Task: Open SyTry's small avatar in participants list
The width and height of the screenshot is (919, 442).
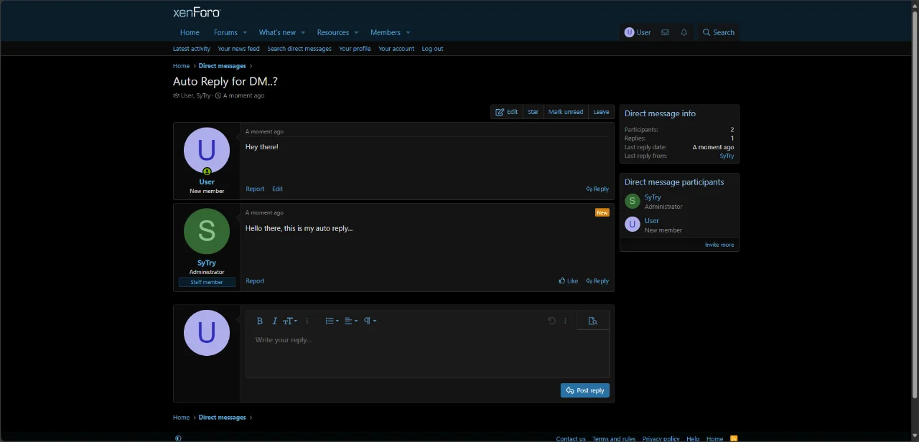Action: pyautogui.click(x=633, y=201)
